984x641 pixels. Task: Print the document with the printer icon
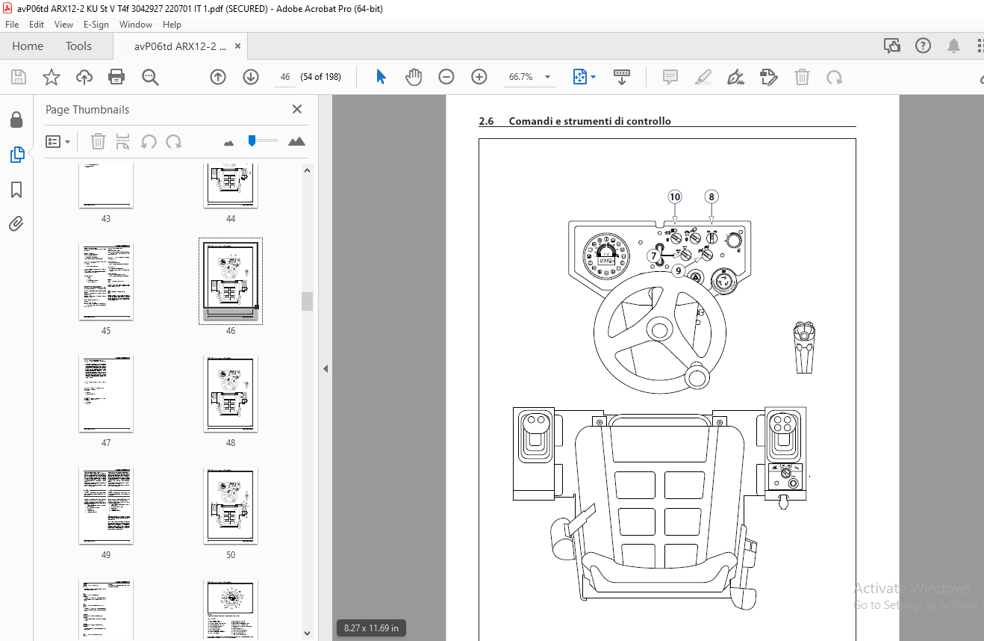116,77
